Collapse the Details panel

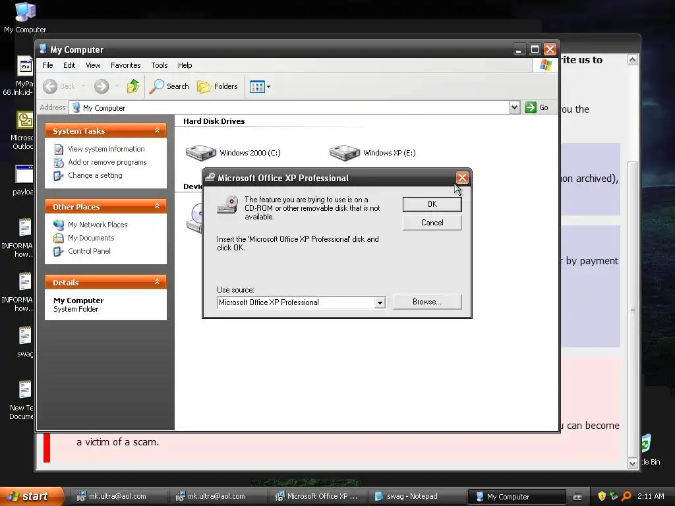click(157, 282)
